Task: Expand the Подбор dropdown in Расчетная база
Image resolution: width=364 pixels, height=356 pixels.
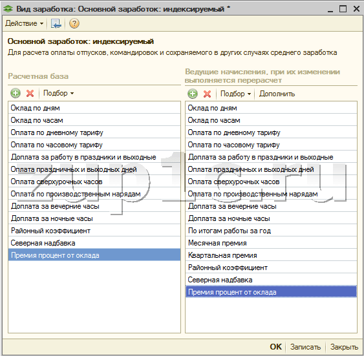Action: pyautogui.click(x=58, y=93)
